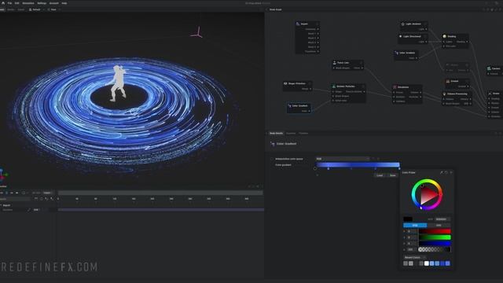Select the Camera node icon

point(489,68)
